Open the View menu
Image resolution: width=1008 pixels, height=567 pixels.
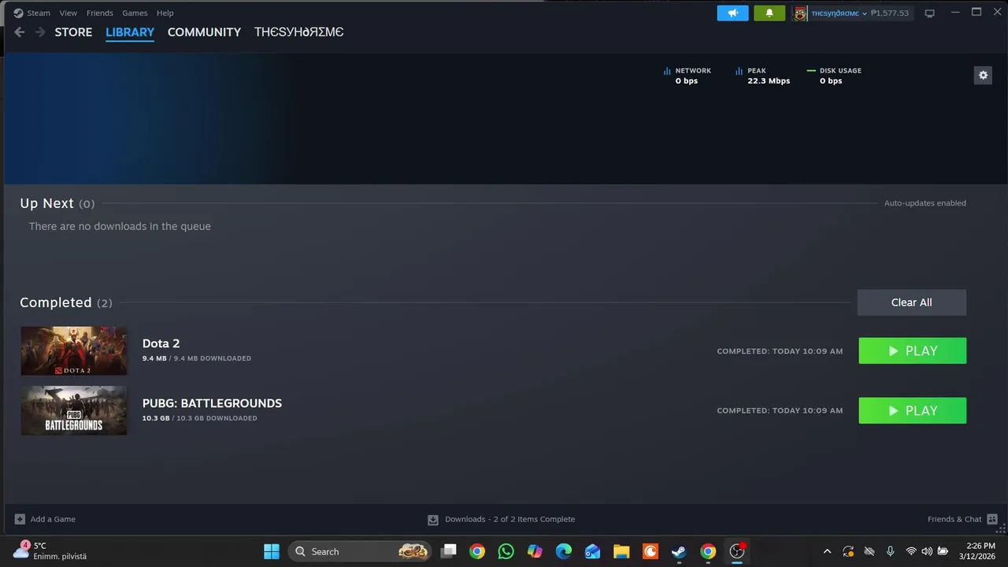point(69,13)
